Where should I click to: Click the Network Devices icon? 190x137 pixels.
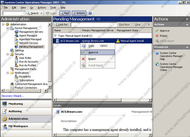pyautogui.click(x=16, y=43)
